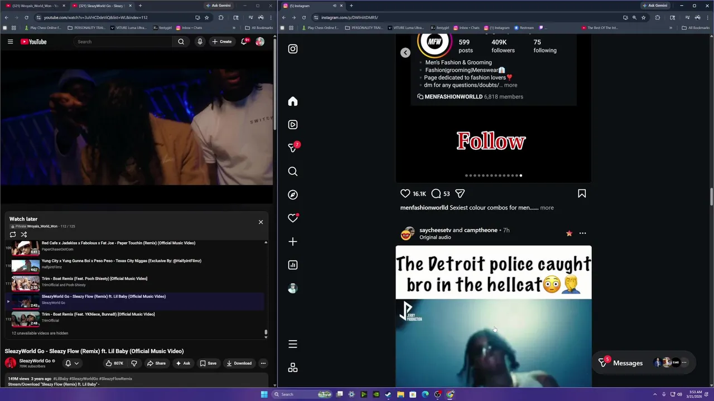Download the Sleazy Flow video
The height and width of the screenshot is (401, 714).
coord(239,363)
